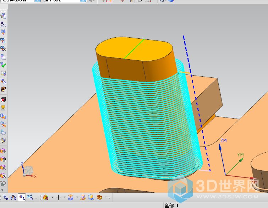268x208 pixels.
Task: Switch to Program Order View icon
Action: 5,198
